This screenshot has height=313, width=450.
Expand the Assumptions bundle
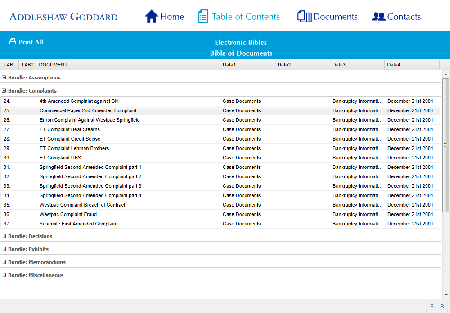pyautogui.click(x=4, y=78)
